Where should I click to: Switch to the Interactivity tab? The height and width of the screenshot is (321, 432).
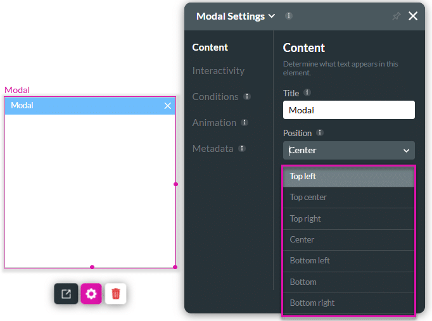[x=219, y=71]
